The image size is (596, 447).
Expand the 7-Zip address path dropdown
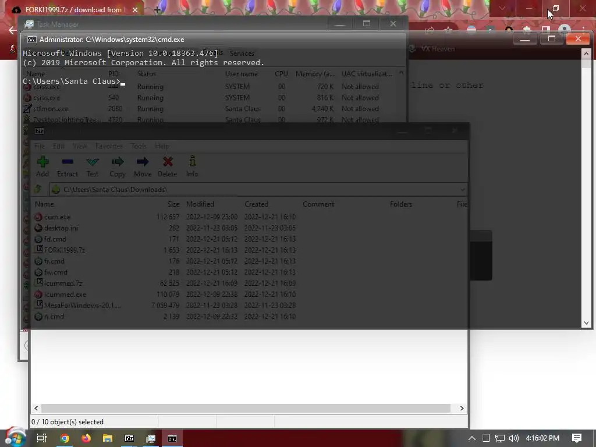coord(462,189)
